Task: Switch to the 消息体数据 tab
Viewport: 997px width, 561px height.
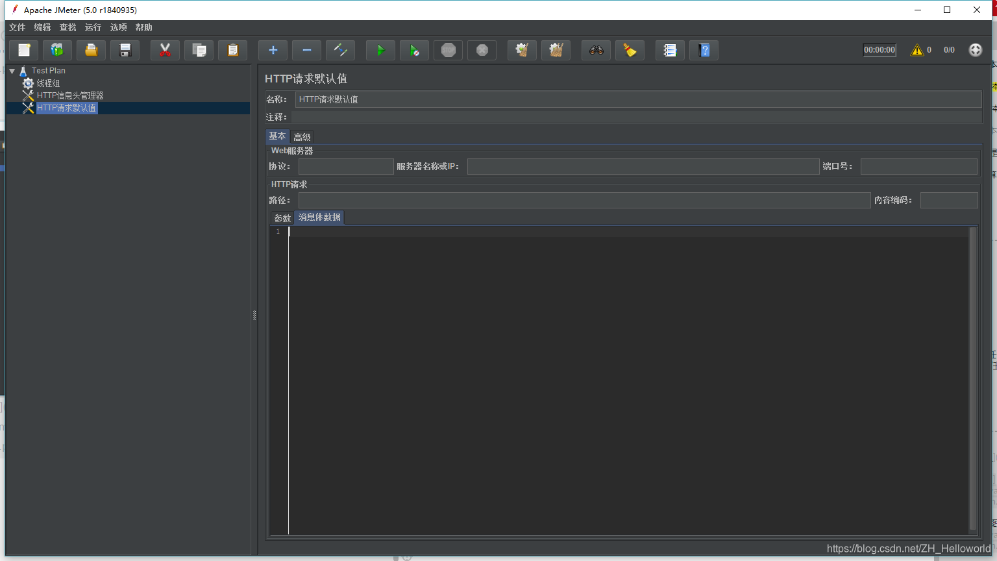Action: [x=319, y=218]
